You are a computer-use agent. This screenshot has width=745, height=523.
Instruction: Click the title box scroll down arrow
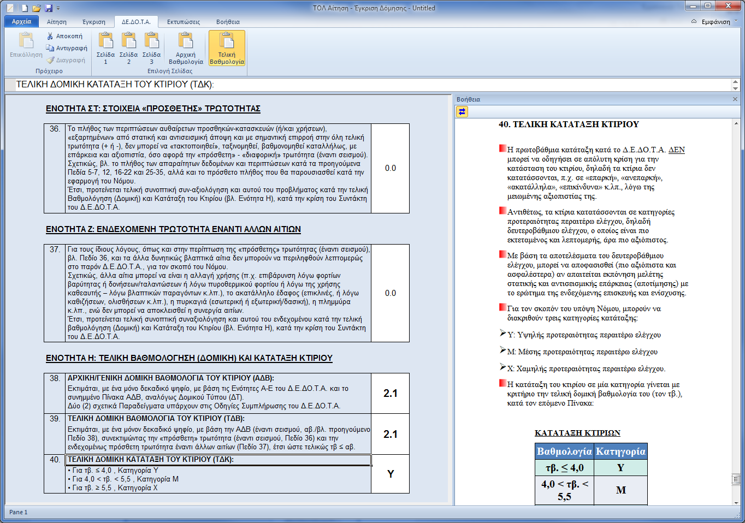(x=735, y=88)
